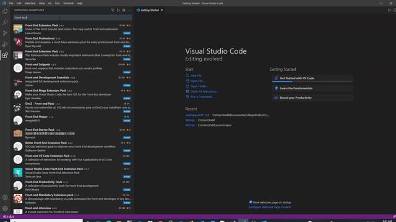Install Front-end VS Code Extension Pack
The image size is (396, 222).
coord(127,163)
